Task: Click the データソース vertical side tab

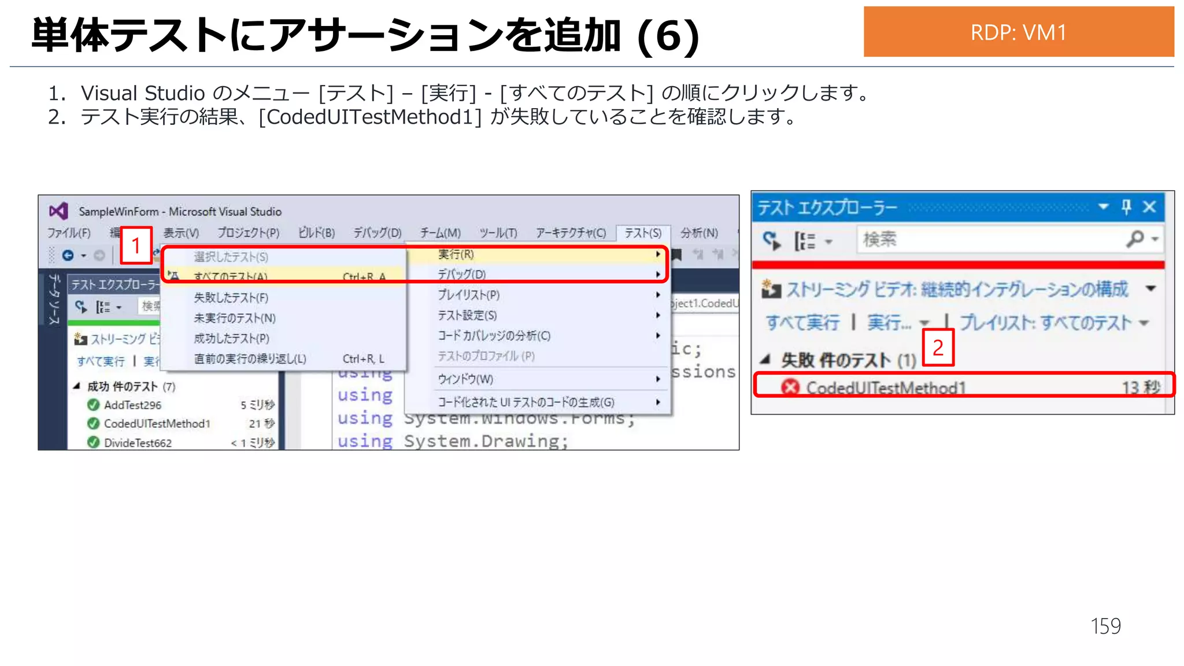Action: tap(53, 299)
